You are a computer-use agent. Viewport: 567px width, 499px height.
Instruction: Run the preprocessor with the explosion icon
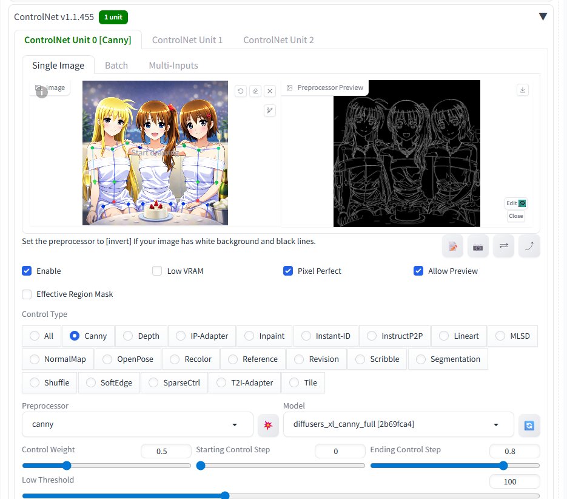click(268, 425)
